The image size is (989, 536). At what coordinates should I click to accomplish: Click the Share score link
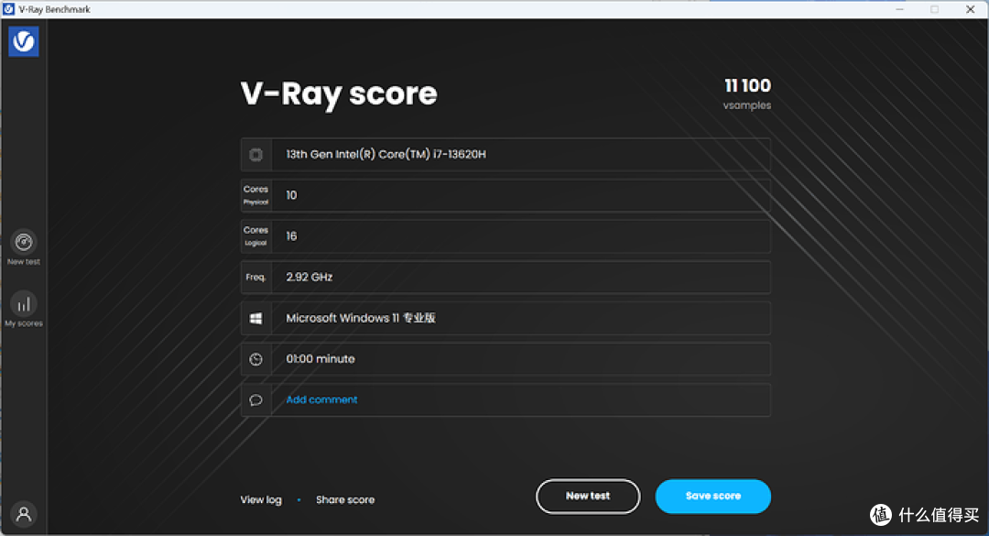click(x=345, y=500)
